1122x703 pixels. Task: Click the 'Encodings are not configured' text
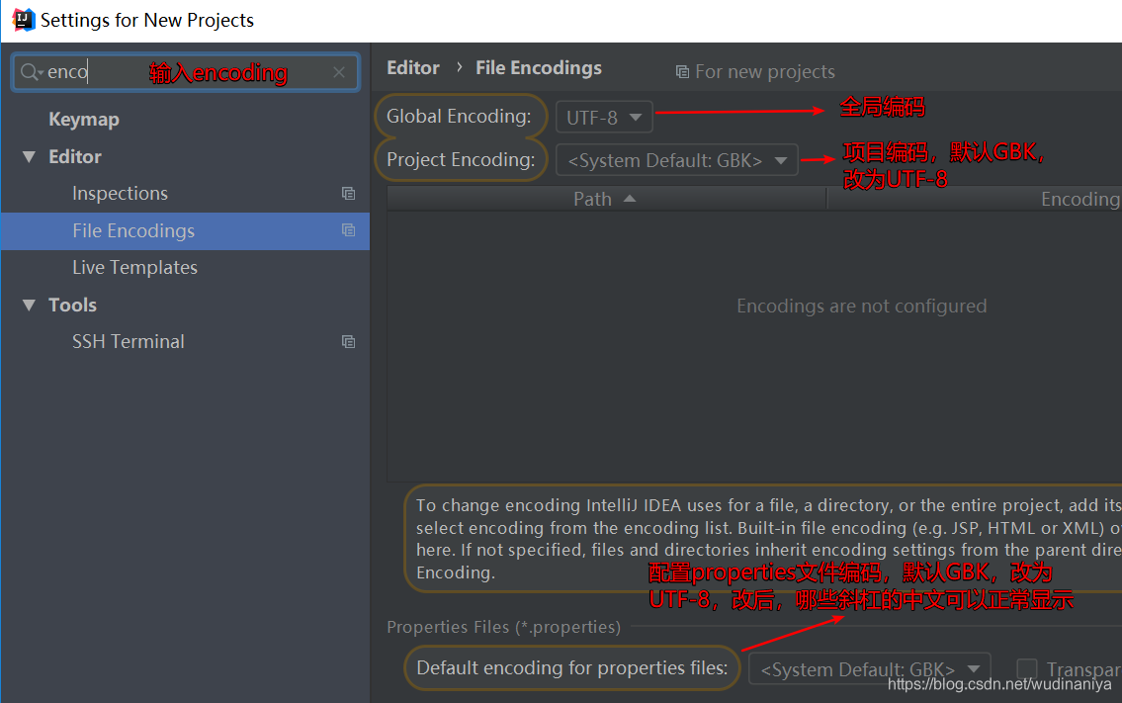tap(862, 307)
